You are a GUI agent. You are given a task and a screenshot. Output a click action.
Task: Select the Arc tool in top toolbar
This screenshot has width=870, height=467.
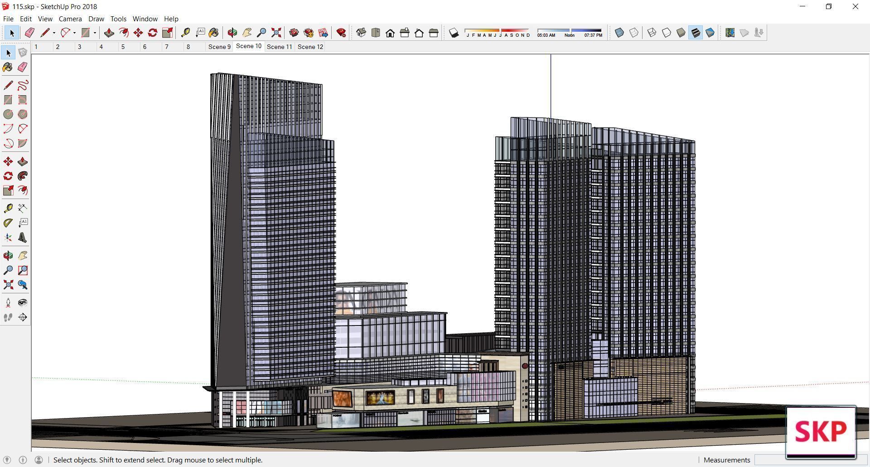(65, 33)
